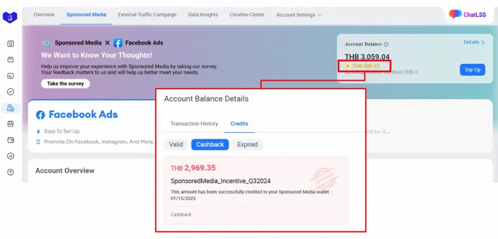Click the phone icon beside Promote On Facebook
Viewport: 498px width, 239px height.
[38, 142]
